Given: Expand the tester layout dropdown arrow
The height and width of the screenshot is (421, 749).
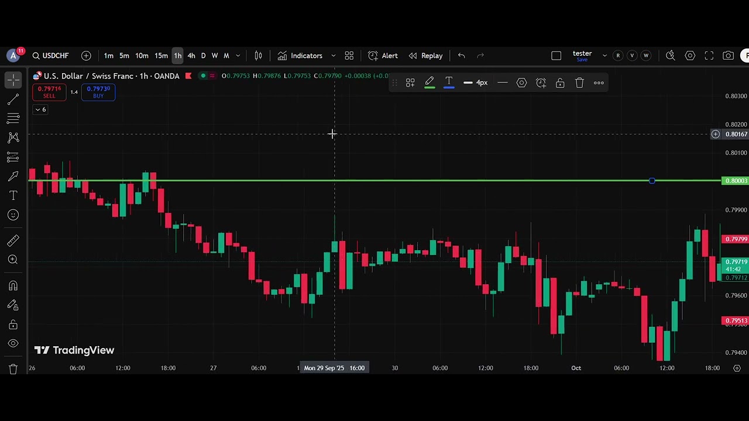Looking at the screenshot, I should [604, 56].
